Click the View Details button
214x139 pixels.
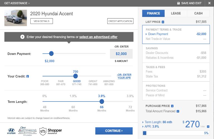(x=42, y=21)
